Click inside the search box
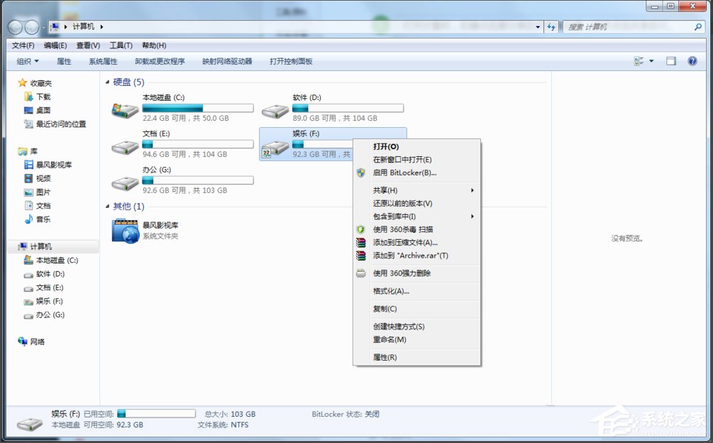Screen dimensions: 713x443 tap(624, 26)
